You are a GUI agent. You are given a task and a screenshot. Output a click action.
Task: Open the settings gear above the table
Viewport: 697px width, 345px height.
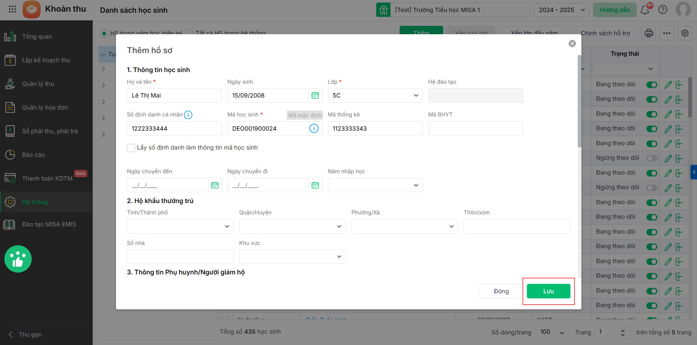click(x=685, y=33)
